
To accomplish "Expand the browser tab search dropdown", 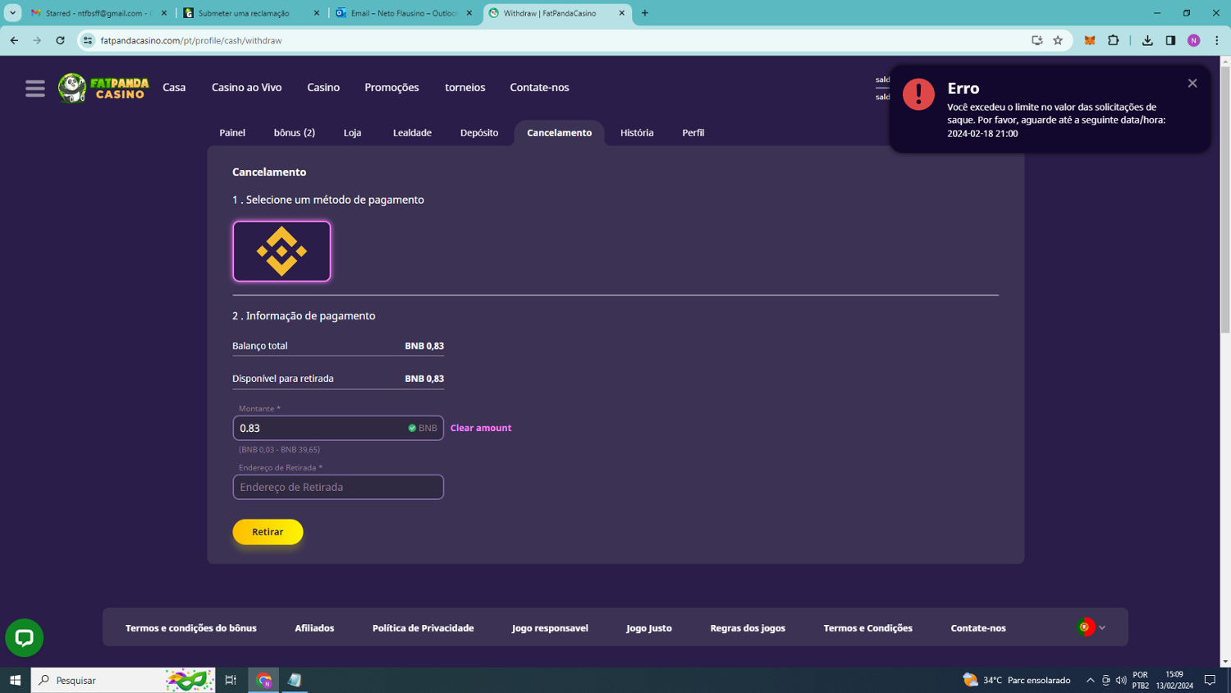I will click(12, 13).
